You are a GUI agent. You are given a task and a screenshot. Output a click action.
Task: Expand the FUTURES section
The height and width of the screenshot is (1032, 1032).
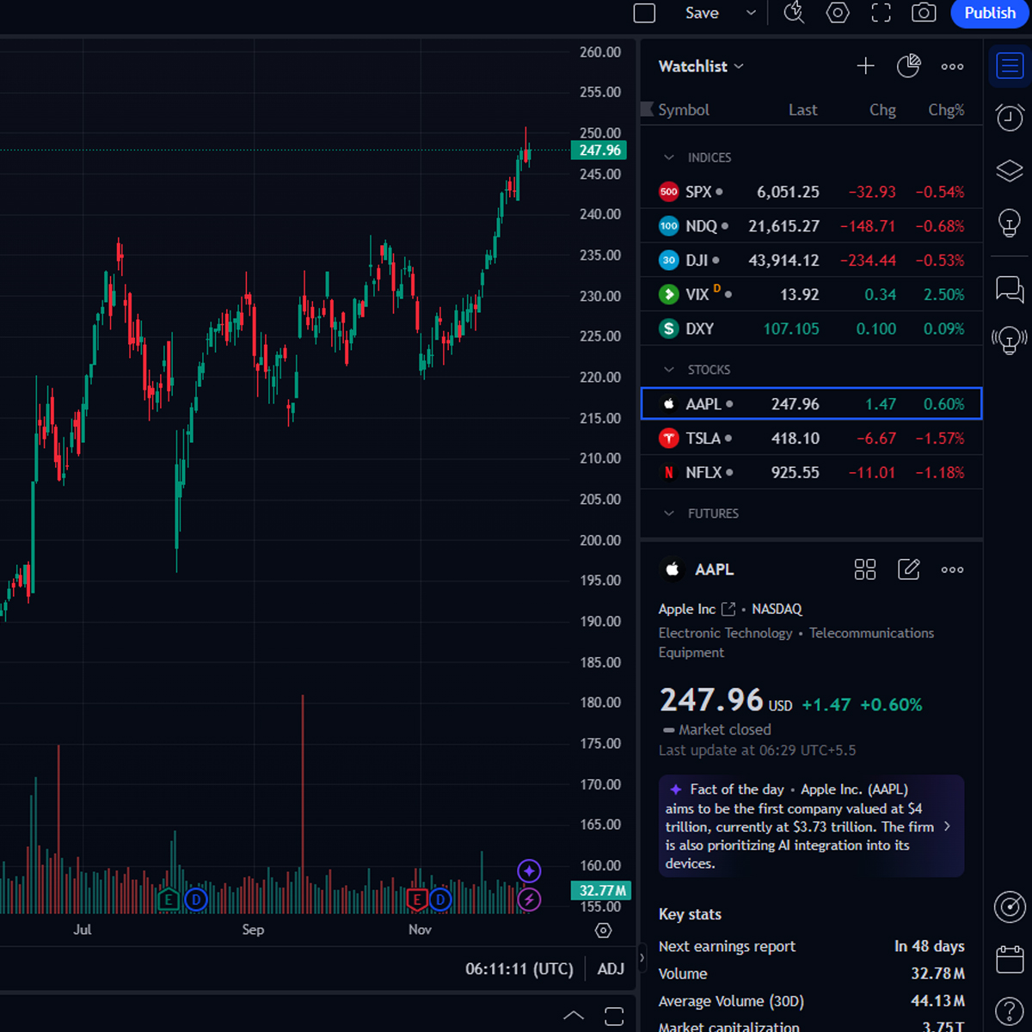pyautogui.click(x=668, y=513)
